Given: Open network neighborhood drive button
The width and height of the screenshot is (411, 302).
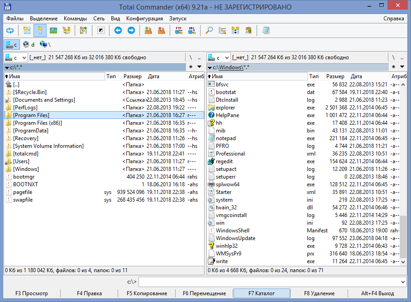Looking at the screenshot, I should (45, 45).
